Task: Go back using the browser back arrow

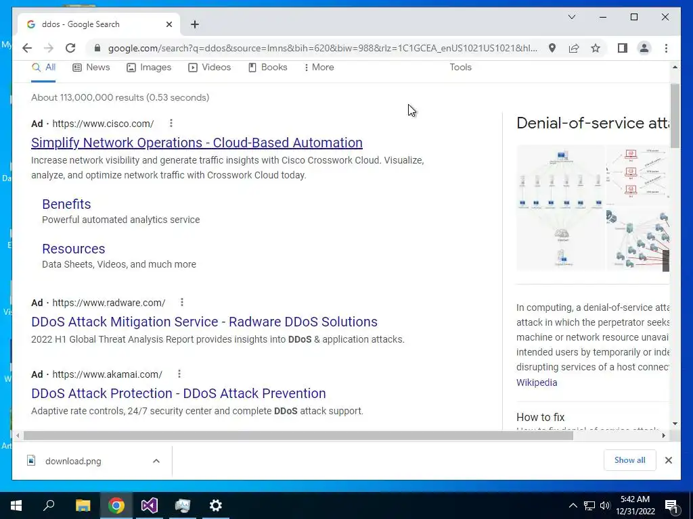Action: (27, 48)
